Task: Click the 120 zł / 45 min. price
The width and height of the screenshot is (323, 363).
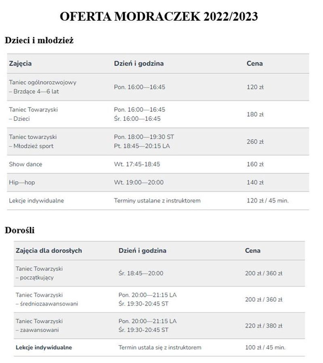Action: [268, 200]
